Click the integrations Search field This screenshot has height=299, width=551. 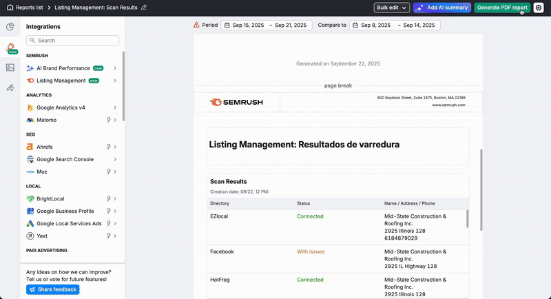72,41
